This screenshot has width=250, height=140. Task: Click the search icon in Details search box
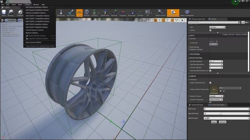[x=239, y=23]
